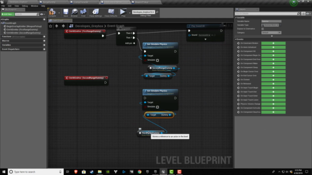Click the Compile toolbar icon
Viewport: 312px width, 175px height.
[52, 13]
